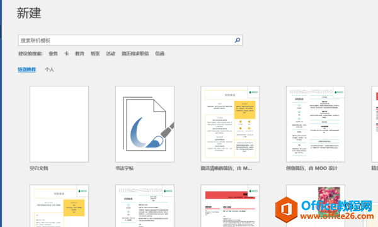The image size is (378, 227).
Task: Open second-row pink flower photo template
Action: click(316, 206)
